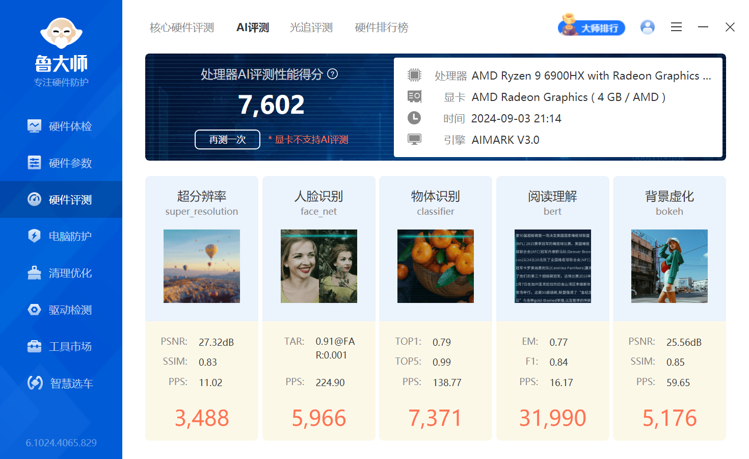Click the bert score 31,990
The height and width of the screenshot is (459, 749).
click(553, 418)
